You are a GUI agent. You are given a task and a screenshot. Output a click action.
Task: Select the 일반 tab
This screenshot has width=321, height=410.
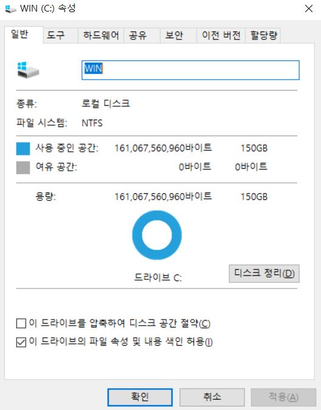tap(24, 35)
